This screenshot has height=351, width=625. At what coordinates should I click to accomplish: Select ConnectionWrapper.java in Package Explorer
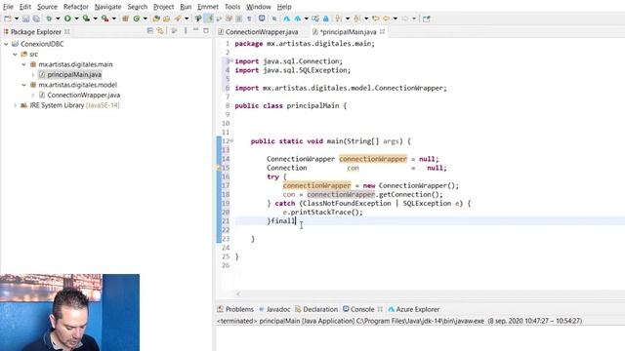[x=83, y=96]
